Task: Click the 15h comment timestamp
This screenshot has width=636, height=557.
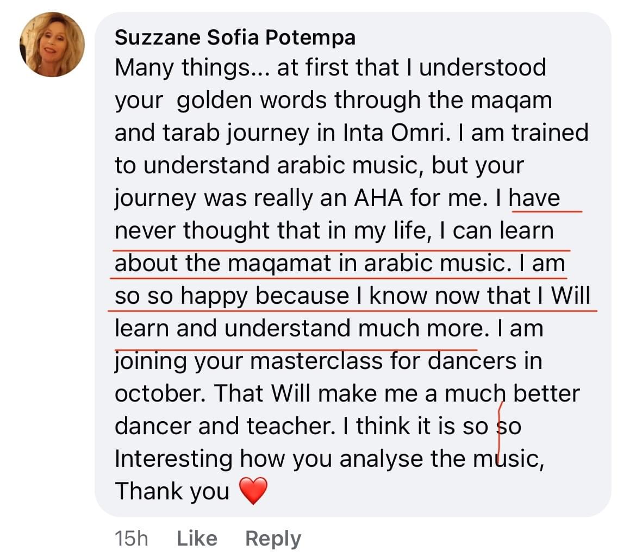Action: click(x=131, y=538)
